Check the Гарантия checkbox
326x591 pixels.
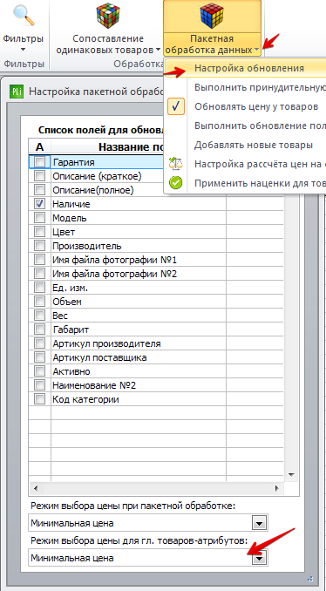tap(39, 162)
